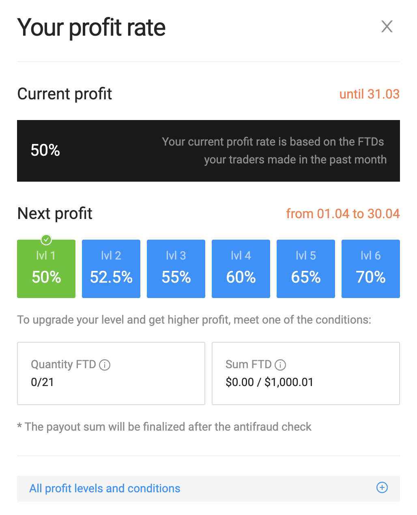Choose the lvl 6 70% tile
417x515 pixels.
371,269
